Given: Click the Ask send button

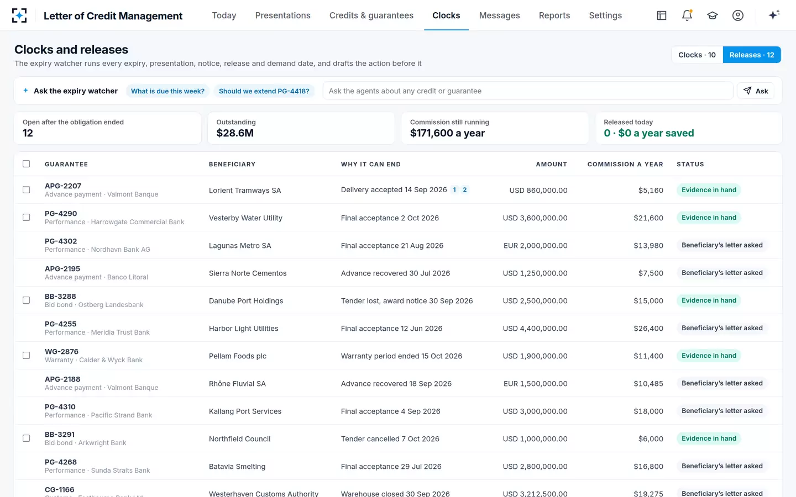Looking at the screenshot, I should click(756, 91).
